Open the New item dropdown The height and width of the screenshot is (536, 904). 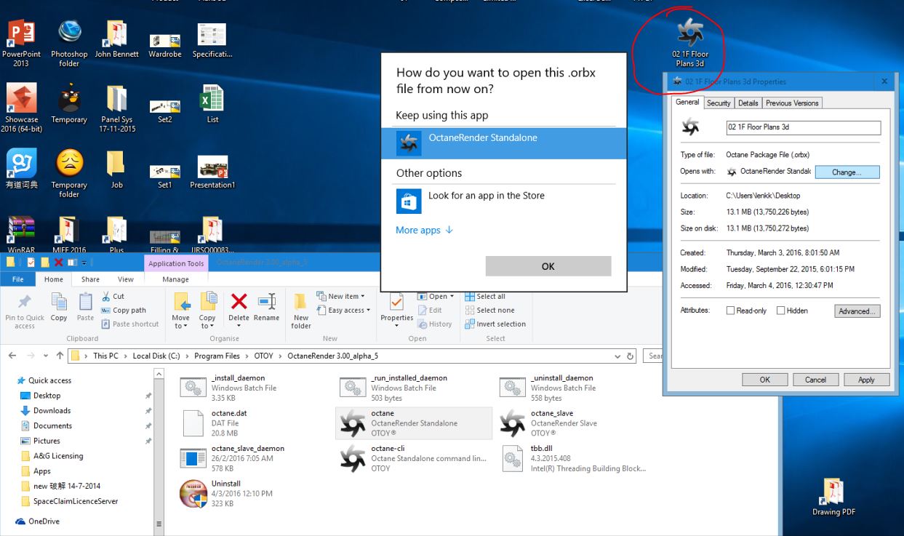click(340, 297)
